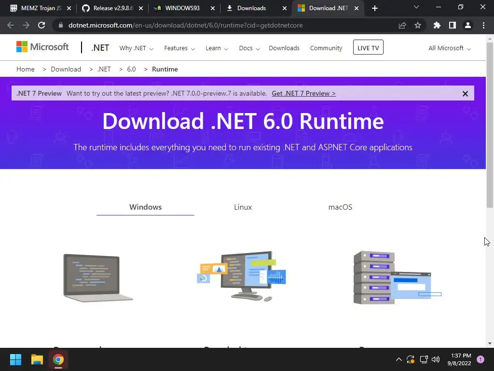Toggle the browser side panel icon
Viewport: 494px width, 371px height.
point(453,25)
